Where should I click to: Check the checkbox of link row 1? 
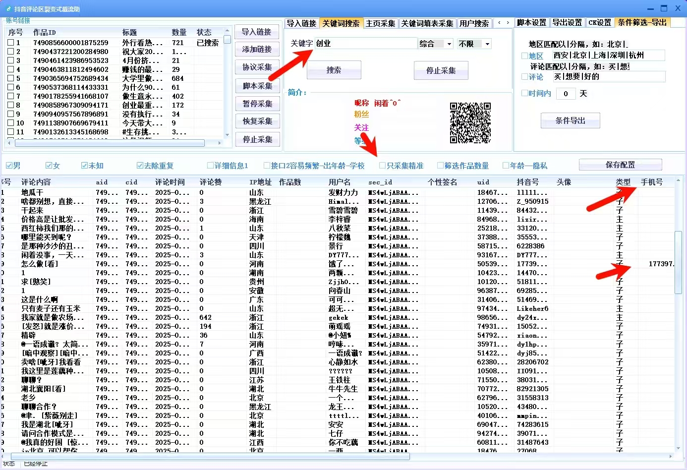[11, 43]
